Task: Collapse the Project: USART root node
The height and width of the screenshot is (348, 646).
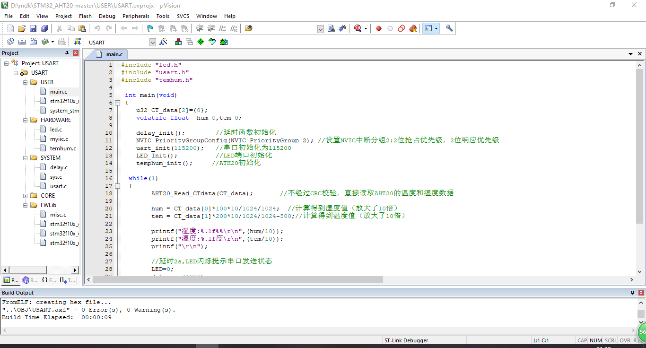Action: point(6,63)
